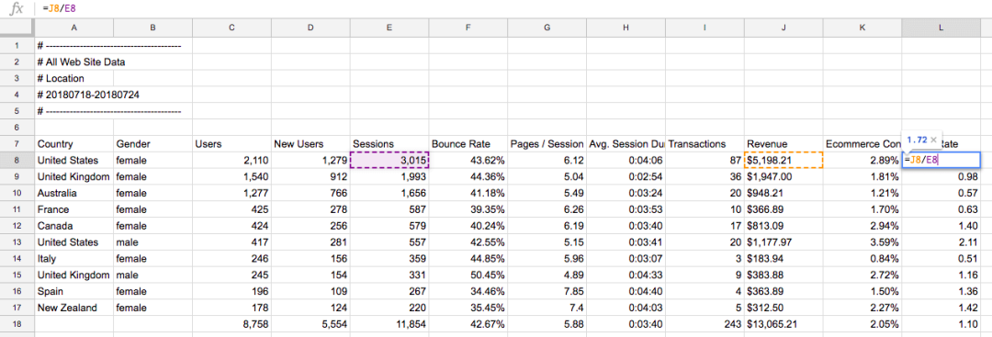Select column L header
992x337 pixels.
click(x=941, y=28)
